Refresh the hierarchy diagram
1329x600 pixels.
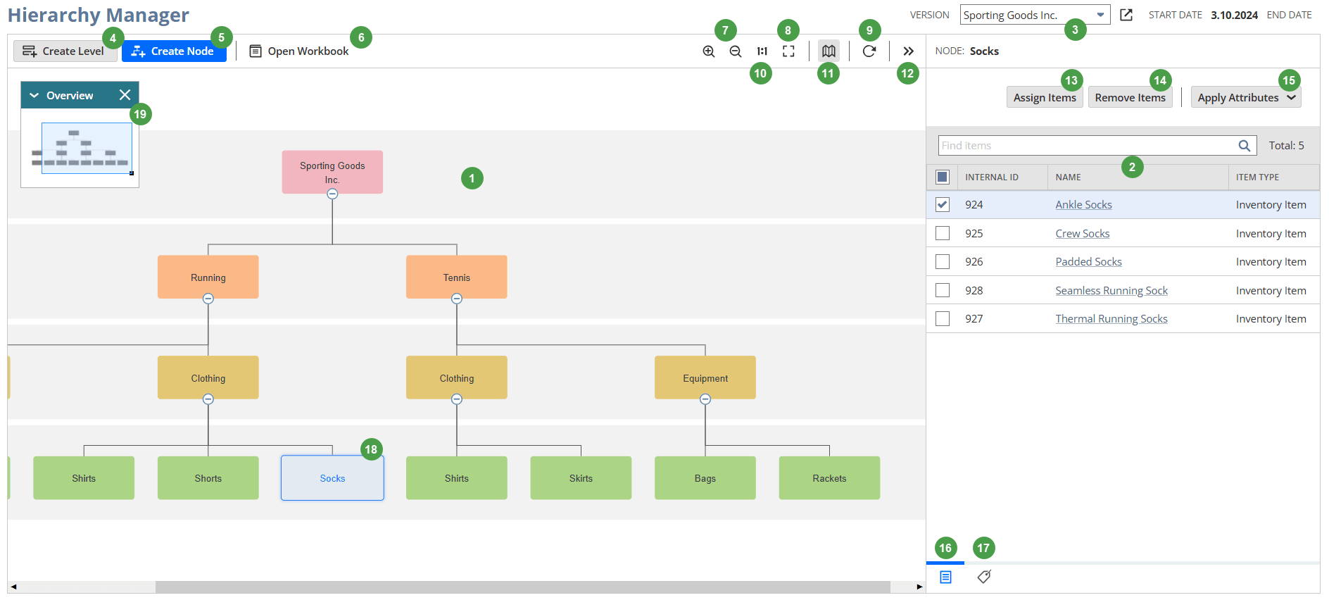coord(869,51)
